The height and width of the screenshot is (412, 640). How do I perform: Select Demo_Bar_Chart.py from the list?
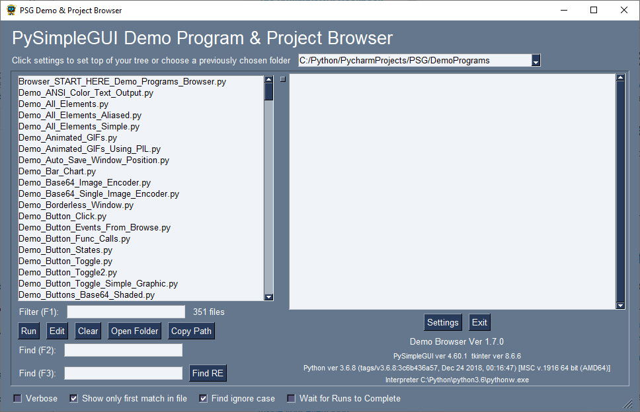coord(57,172)
